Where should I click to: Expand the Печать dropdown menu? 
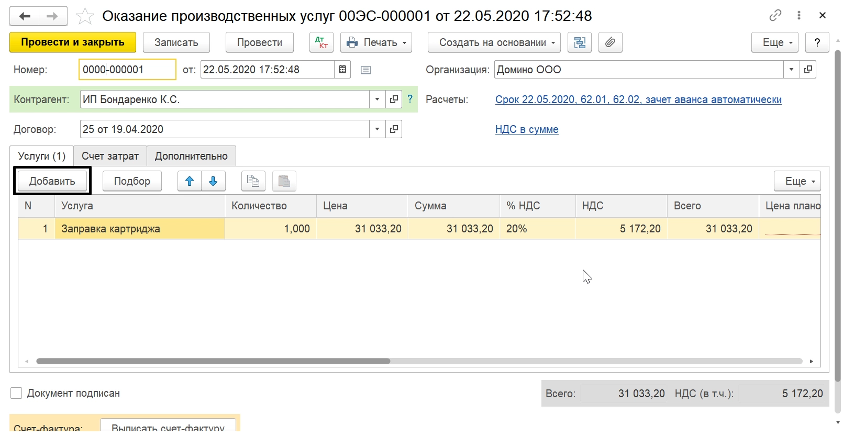pos(376,42)
